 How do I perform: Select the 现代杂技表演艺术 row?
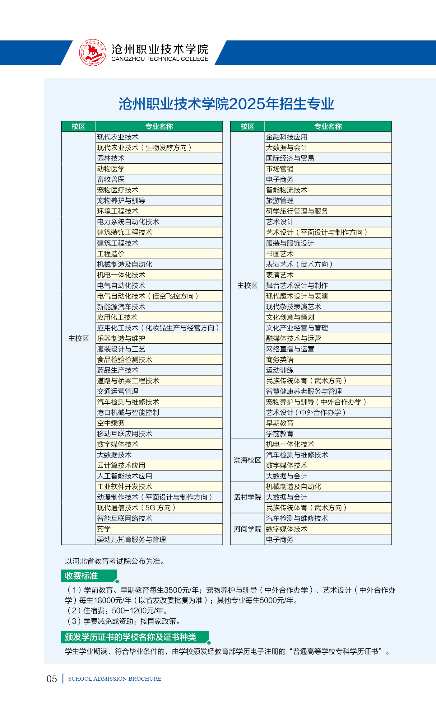(328, 307)
